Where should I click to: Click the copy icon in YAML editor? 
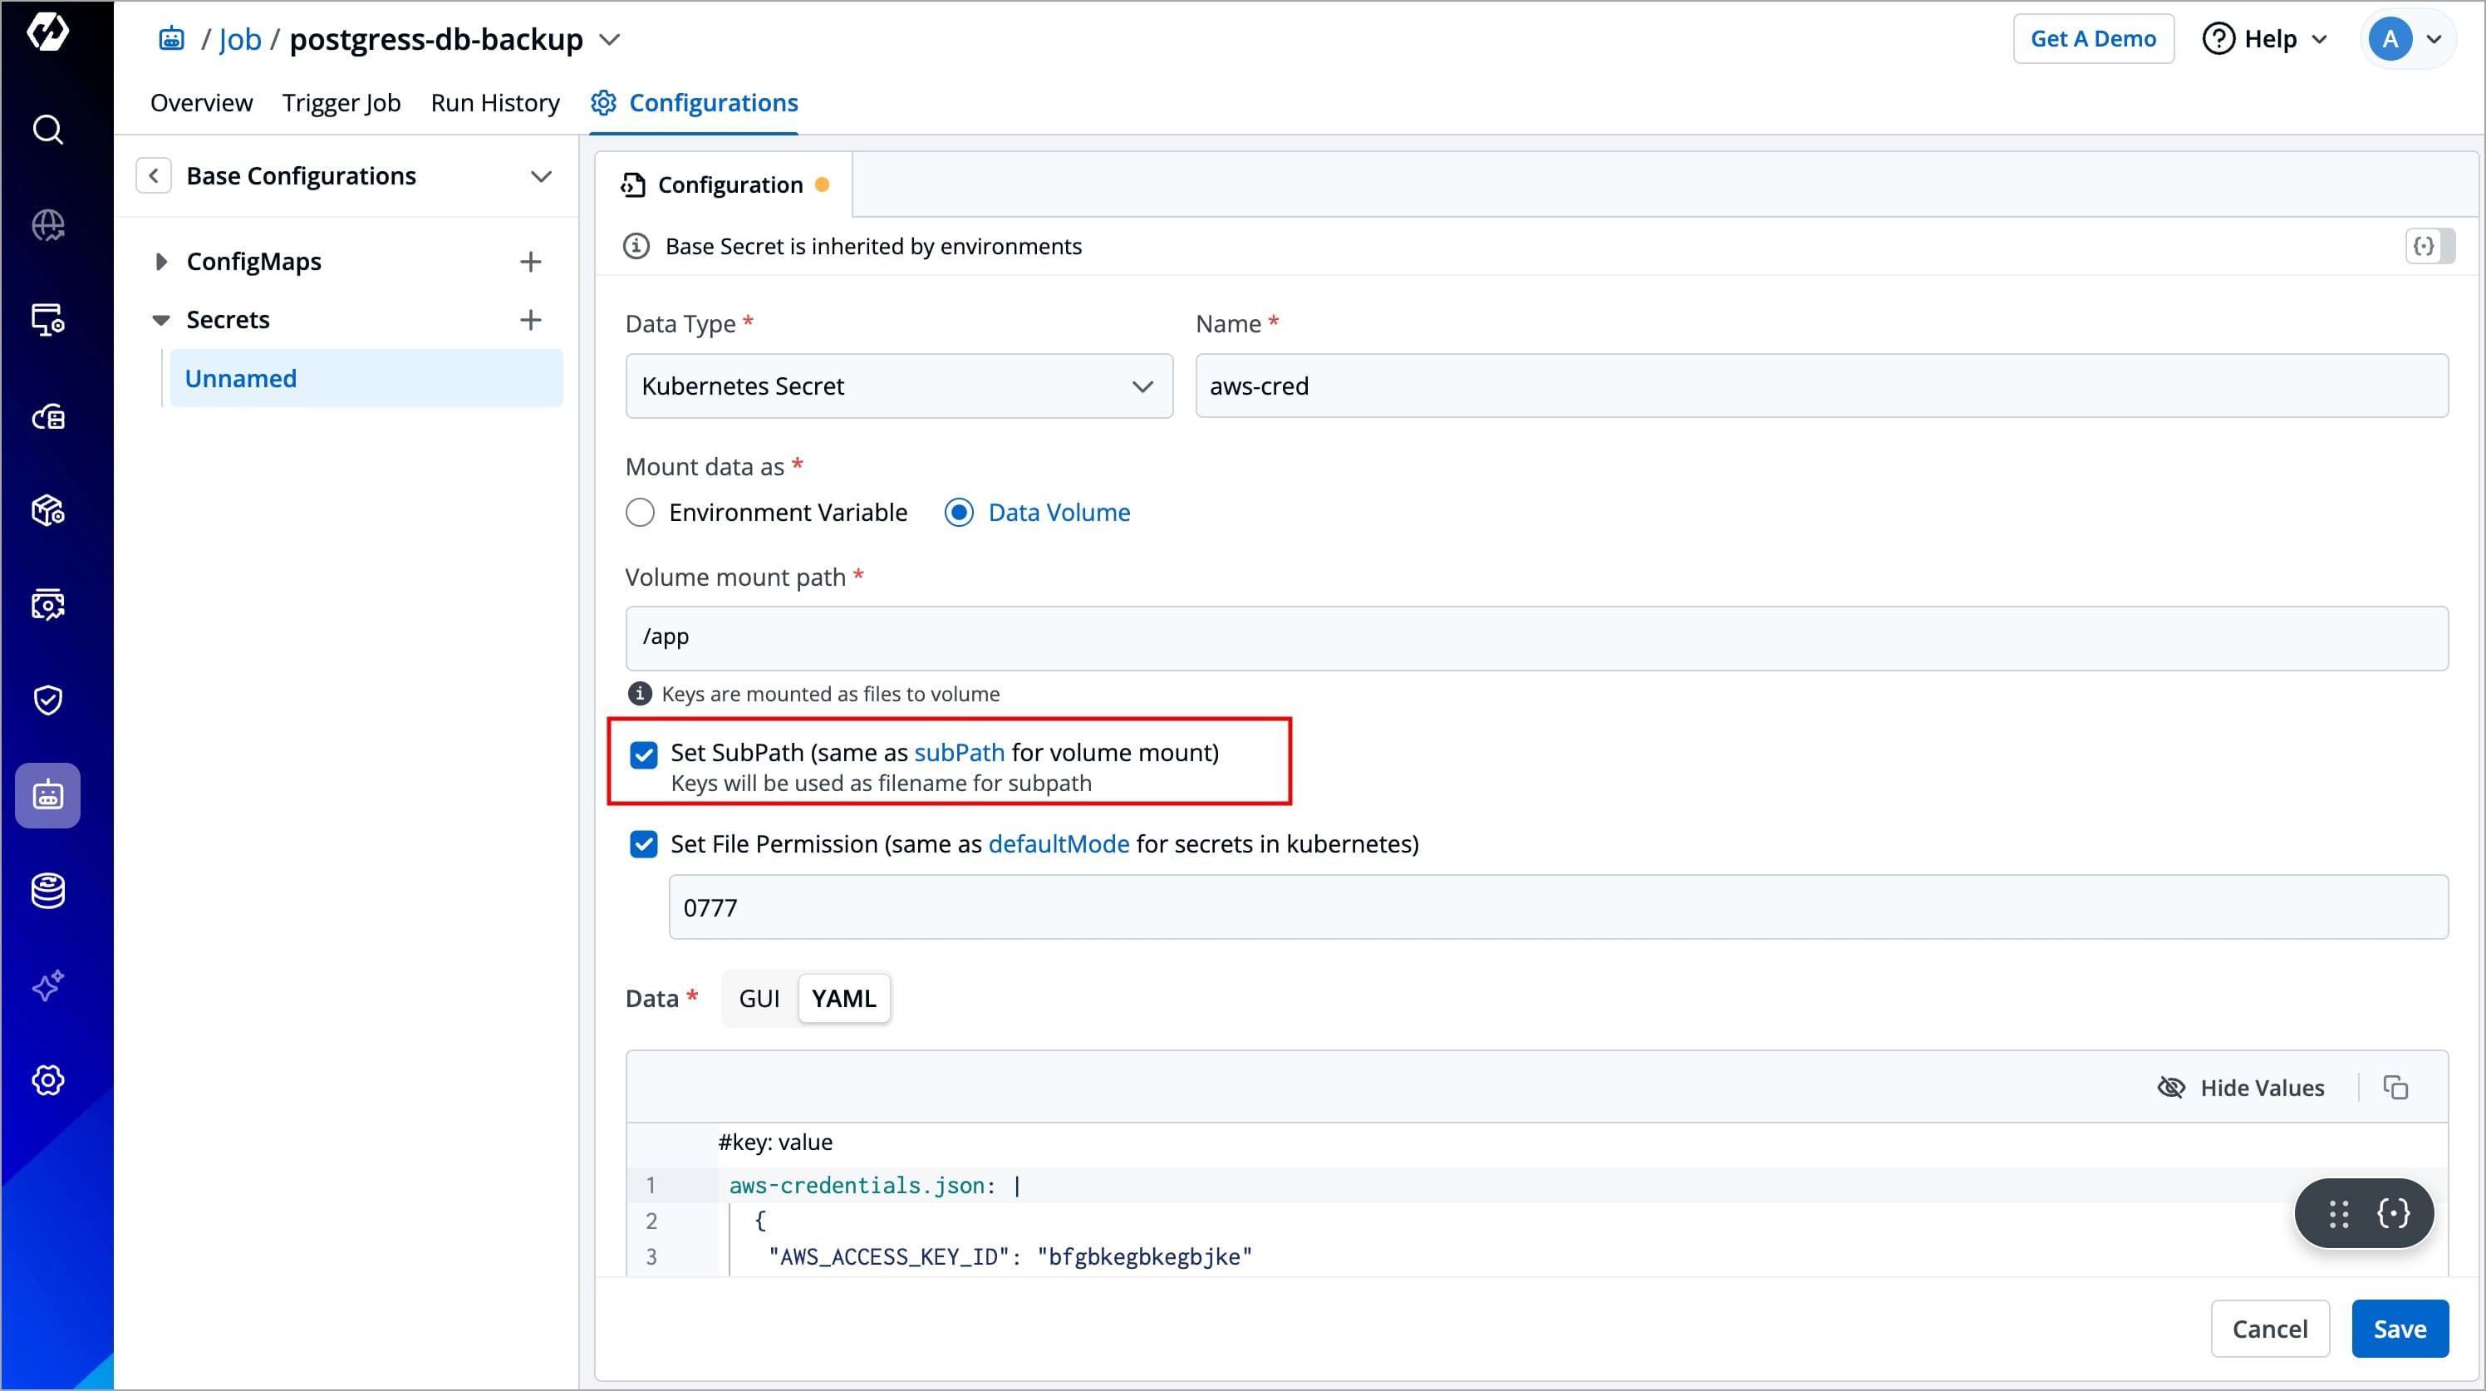pos(2395,1088)
